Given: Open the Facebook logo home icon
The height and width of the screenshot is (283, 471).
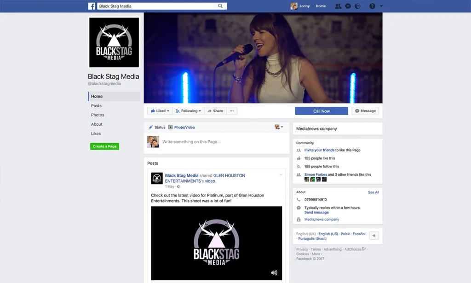Looking at the screenshot, I should pos(92,6).
